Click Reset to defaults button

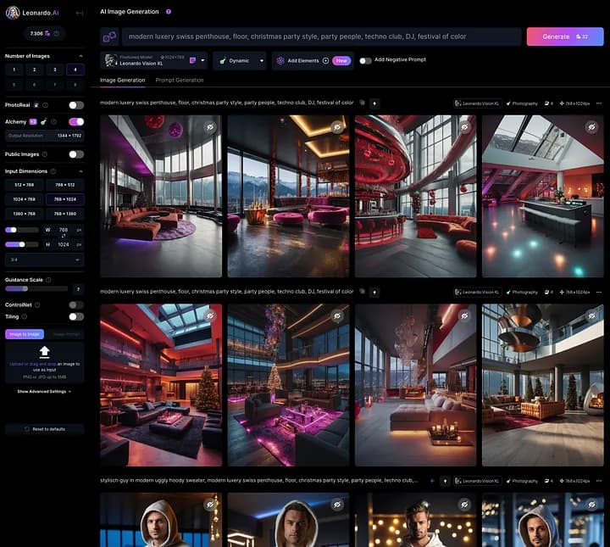(x=45, y=429)
